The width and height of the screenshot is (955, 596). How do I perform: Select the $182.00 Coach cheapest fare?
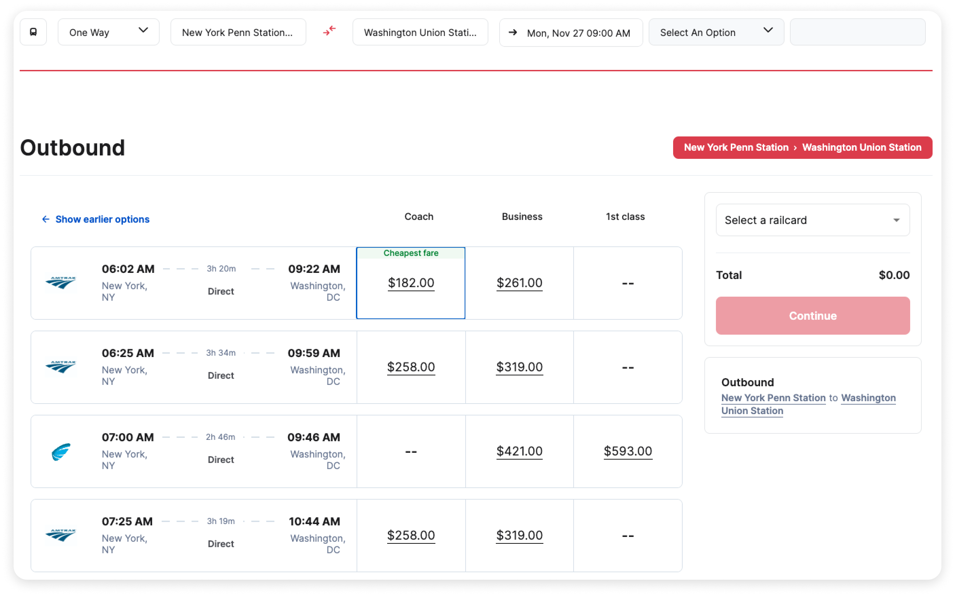pyautogui.click(x=411, y=283)
